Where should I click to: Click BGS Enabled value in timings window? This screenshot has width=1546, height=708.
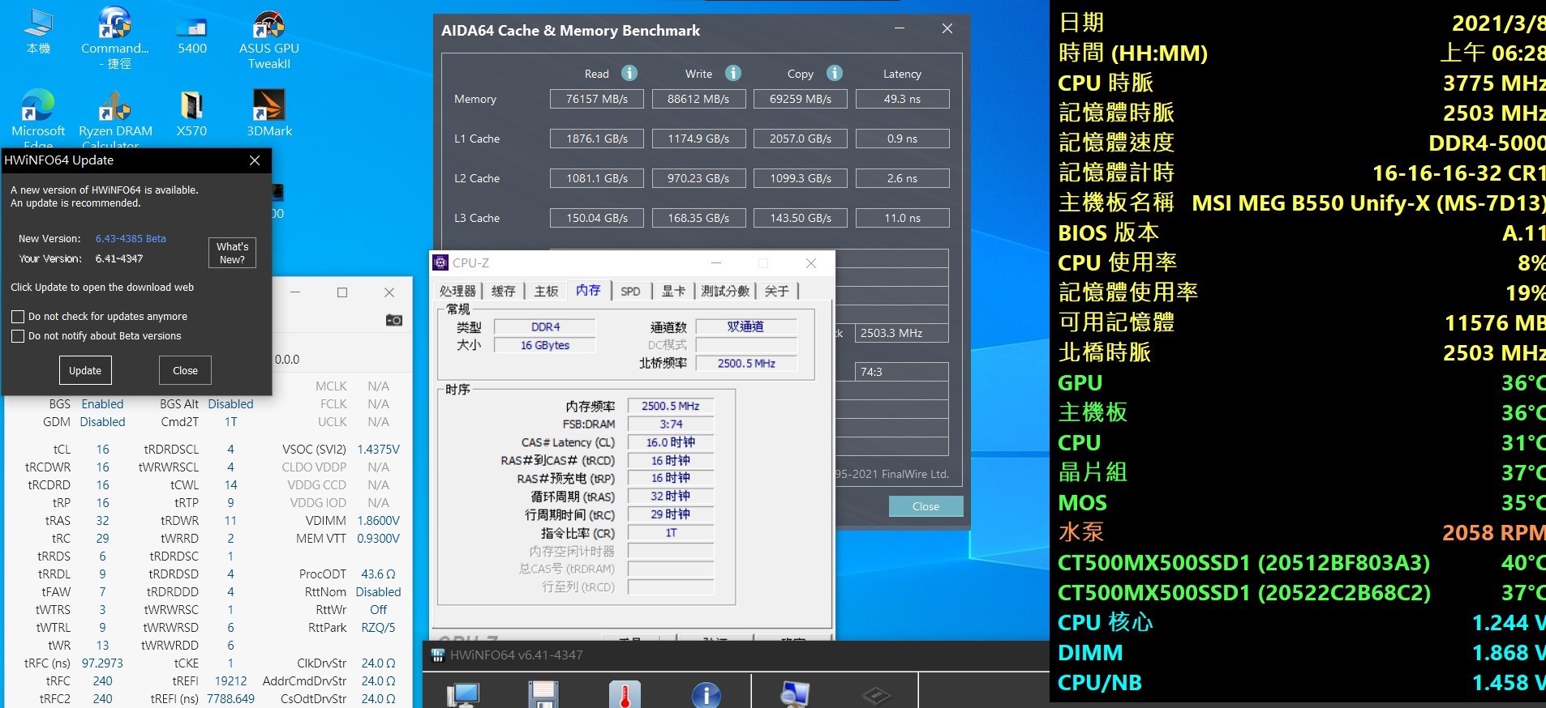[x=103, y=404]
